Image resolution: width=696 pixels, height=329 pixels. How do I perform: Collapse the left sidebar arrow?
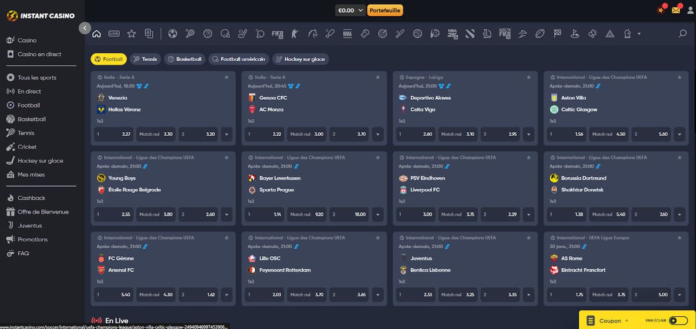[85, 28]
